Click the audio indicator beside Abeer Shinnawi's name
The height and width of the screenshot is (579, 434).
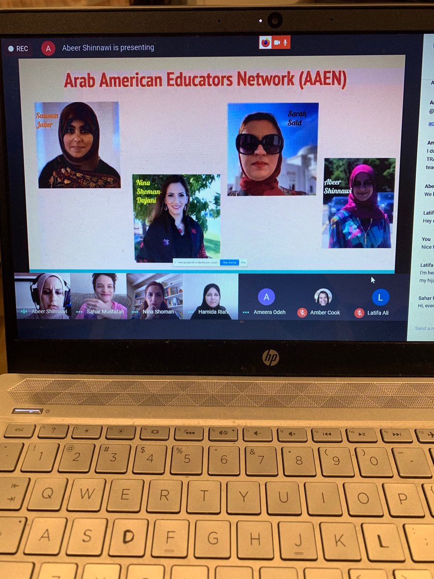pos(23,312)
